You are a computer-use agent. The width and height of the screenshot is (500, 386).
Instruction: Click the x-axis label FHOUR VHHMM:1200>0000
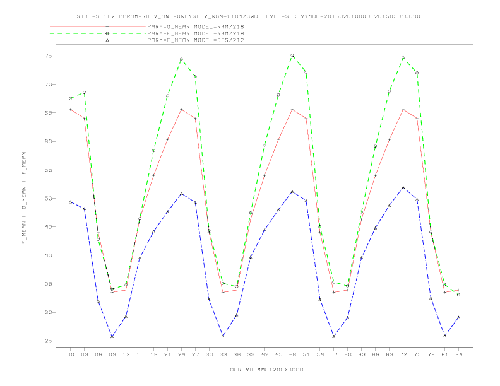pyautogui.click(x=263, y=370)
